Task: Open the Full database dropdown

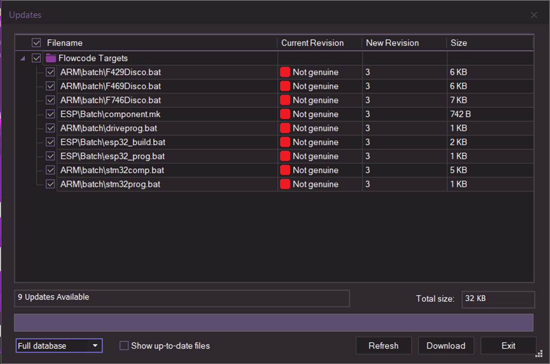Action: pos(59,346)
